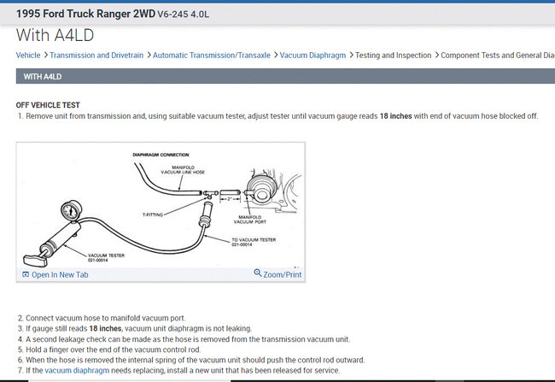Click step 3 If gauge still reads text

coord(138,328)
